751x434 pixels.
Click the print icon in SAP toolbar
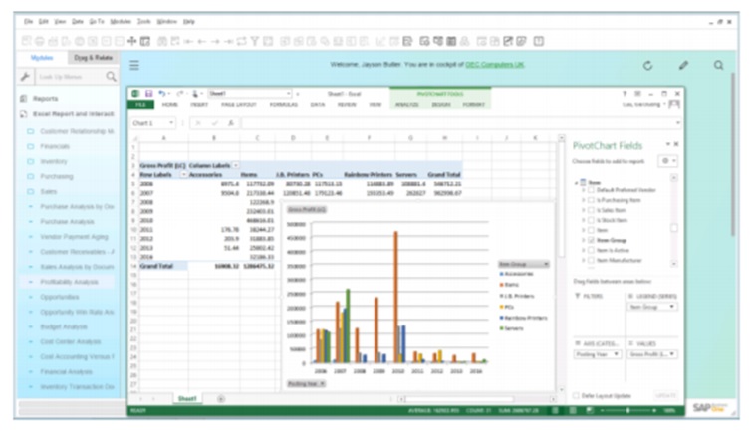click(40, 41)
